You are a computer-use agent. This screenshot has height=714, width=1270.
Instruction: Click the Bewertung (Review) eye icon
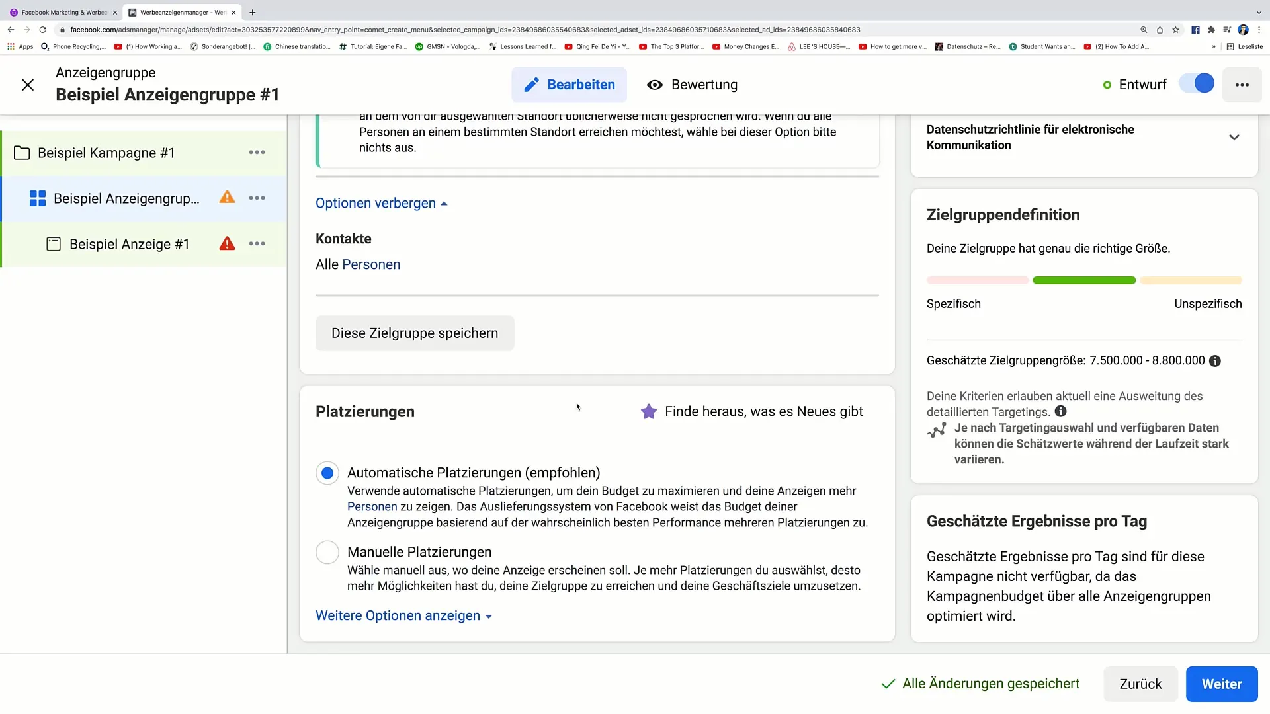pos(656,85)
